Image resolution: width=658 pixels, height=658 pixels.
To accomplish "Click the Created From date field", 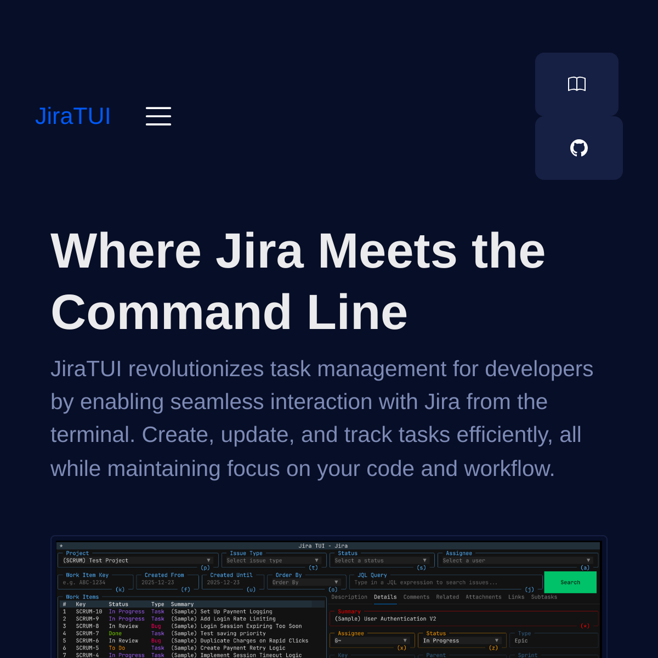I will [167, 582].
